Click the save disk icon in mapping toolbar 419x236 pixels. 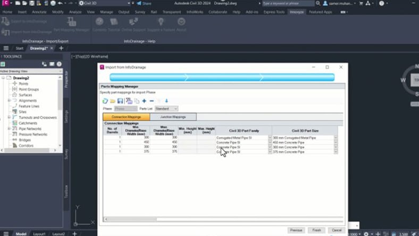click(x=120, y=101)
